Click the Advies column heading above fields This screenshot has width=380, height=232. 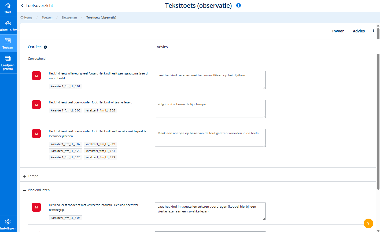[162, 47]
